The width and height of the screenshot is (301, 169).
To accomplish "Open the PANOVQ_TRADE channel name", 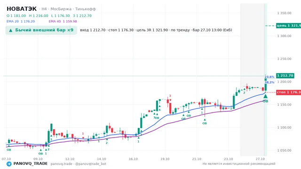I will (31, 164).
